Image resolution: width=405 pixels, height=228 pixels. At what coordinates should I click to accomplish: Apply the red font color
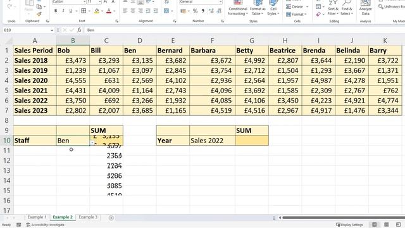pos(109,11)
